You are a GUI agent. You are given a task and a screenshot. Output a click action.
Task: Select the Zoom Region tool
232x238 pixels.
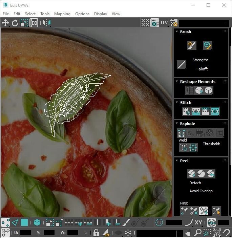point(207,232)
